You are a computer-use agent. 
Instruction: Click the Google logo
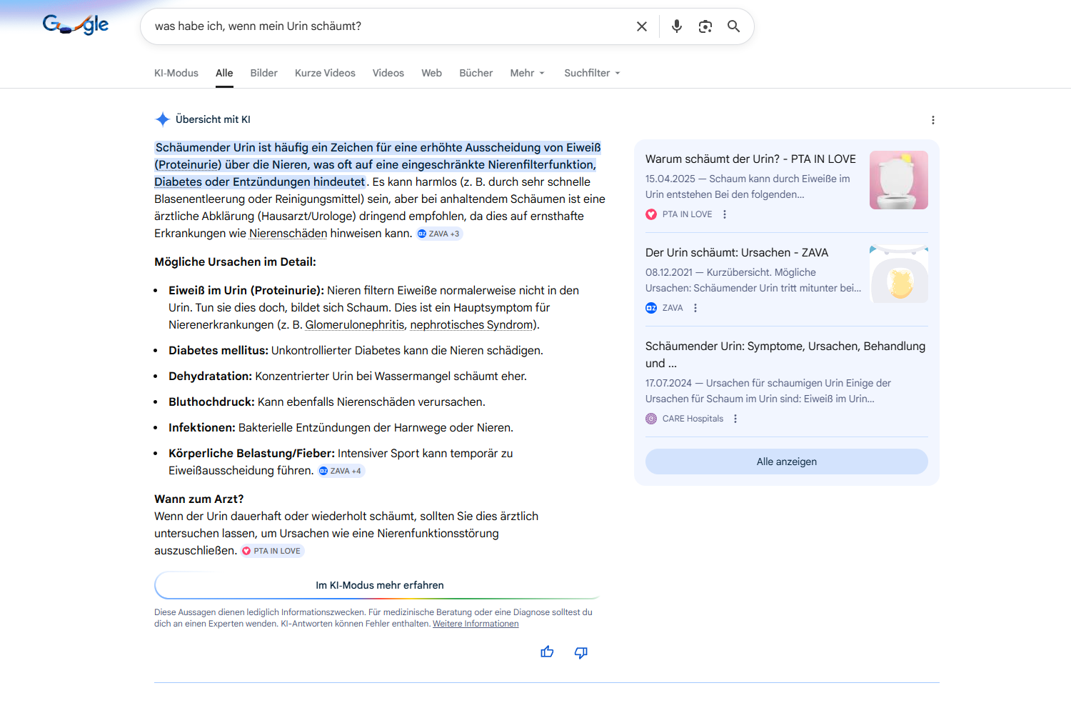click(x=76, y=25)
